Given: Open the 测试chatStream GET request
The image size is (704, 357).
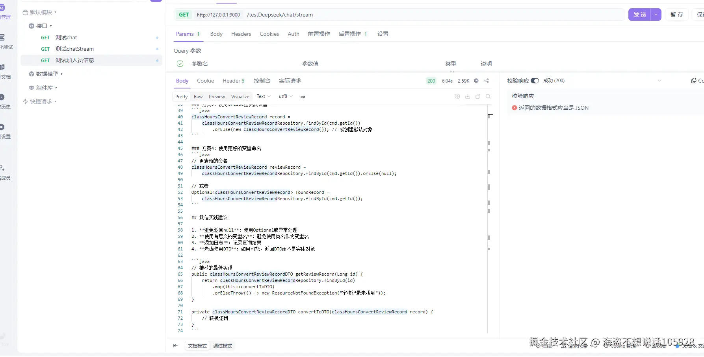Looking at the screenshot, I should 91,49.
